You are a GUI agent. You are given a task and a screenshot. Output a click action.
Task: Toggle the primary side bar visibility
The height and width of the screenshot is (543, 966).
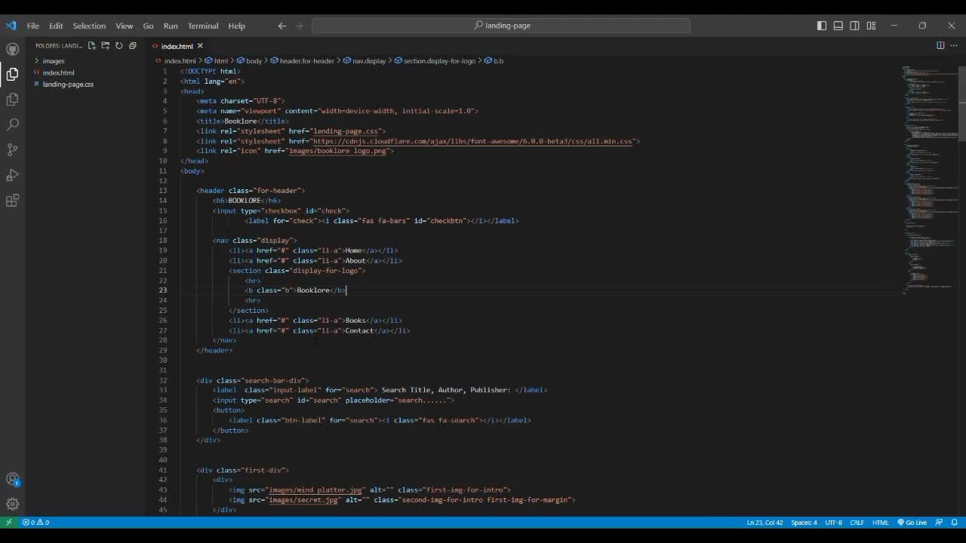[x=822, y=26]
